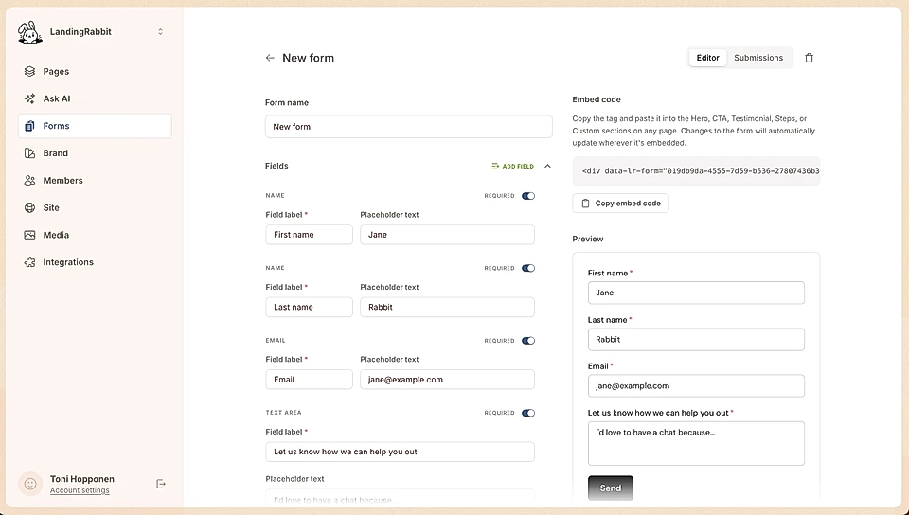909x515 pixels.
Task: Open Pages from sidebar label
Action: coord(56,71)
